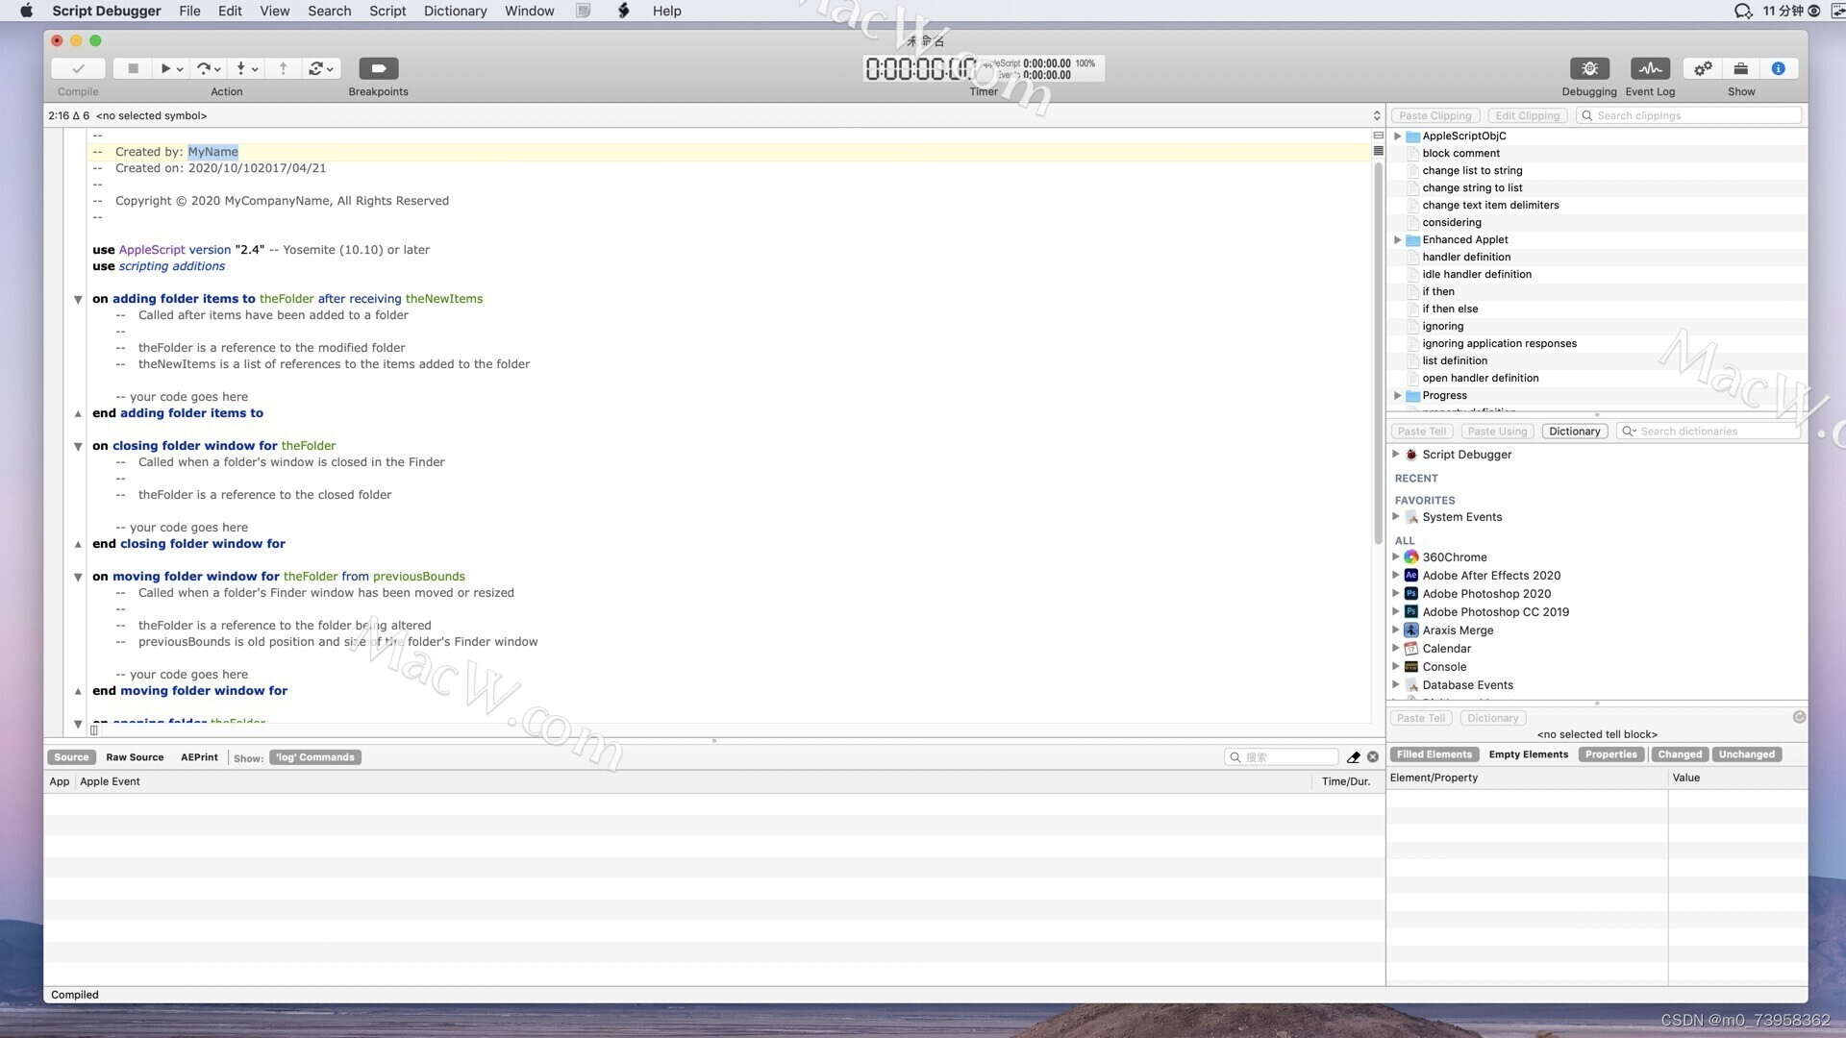Collapse the closing folder window handler block
The height and width of the screenshot is (1038, 1846).
point(77,446)
